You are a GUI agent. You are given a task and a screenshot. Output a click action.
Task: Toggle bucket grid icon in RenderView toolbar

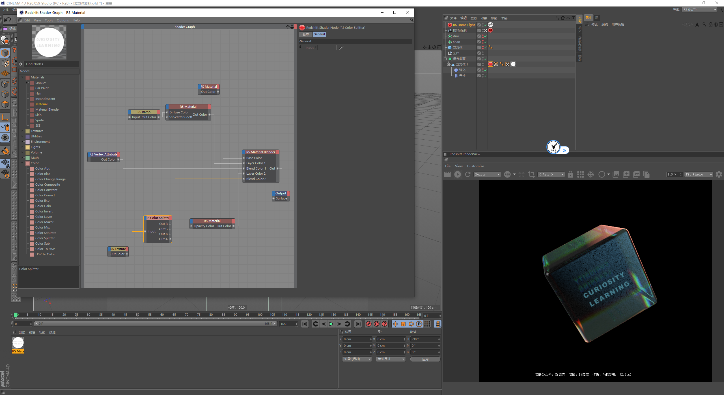coord(580,174)
